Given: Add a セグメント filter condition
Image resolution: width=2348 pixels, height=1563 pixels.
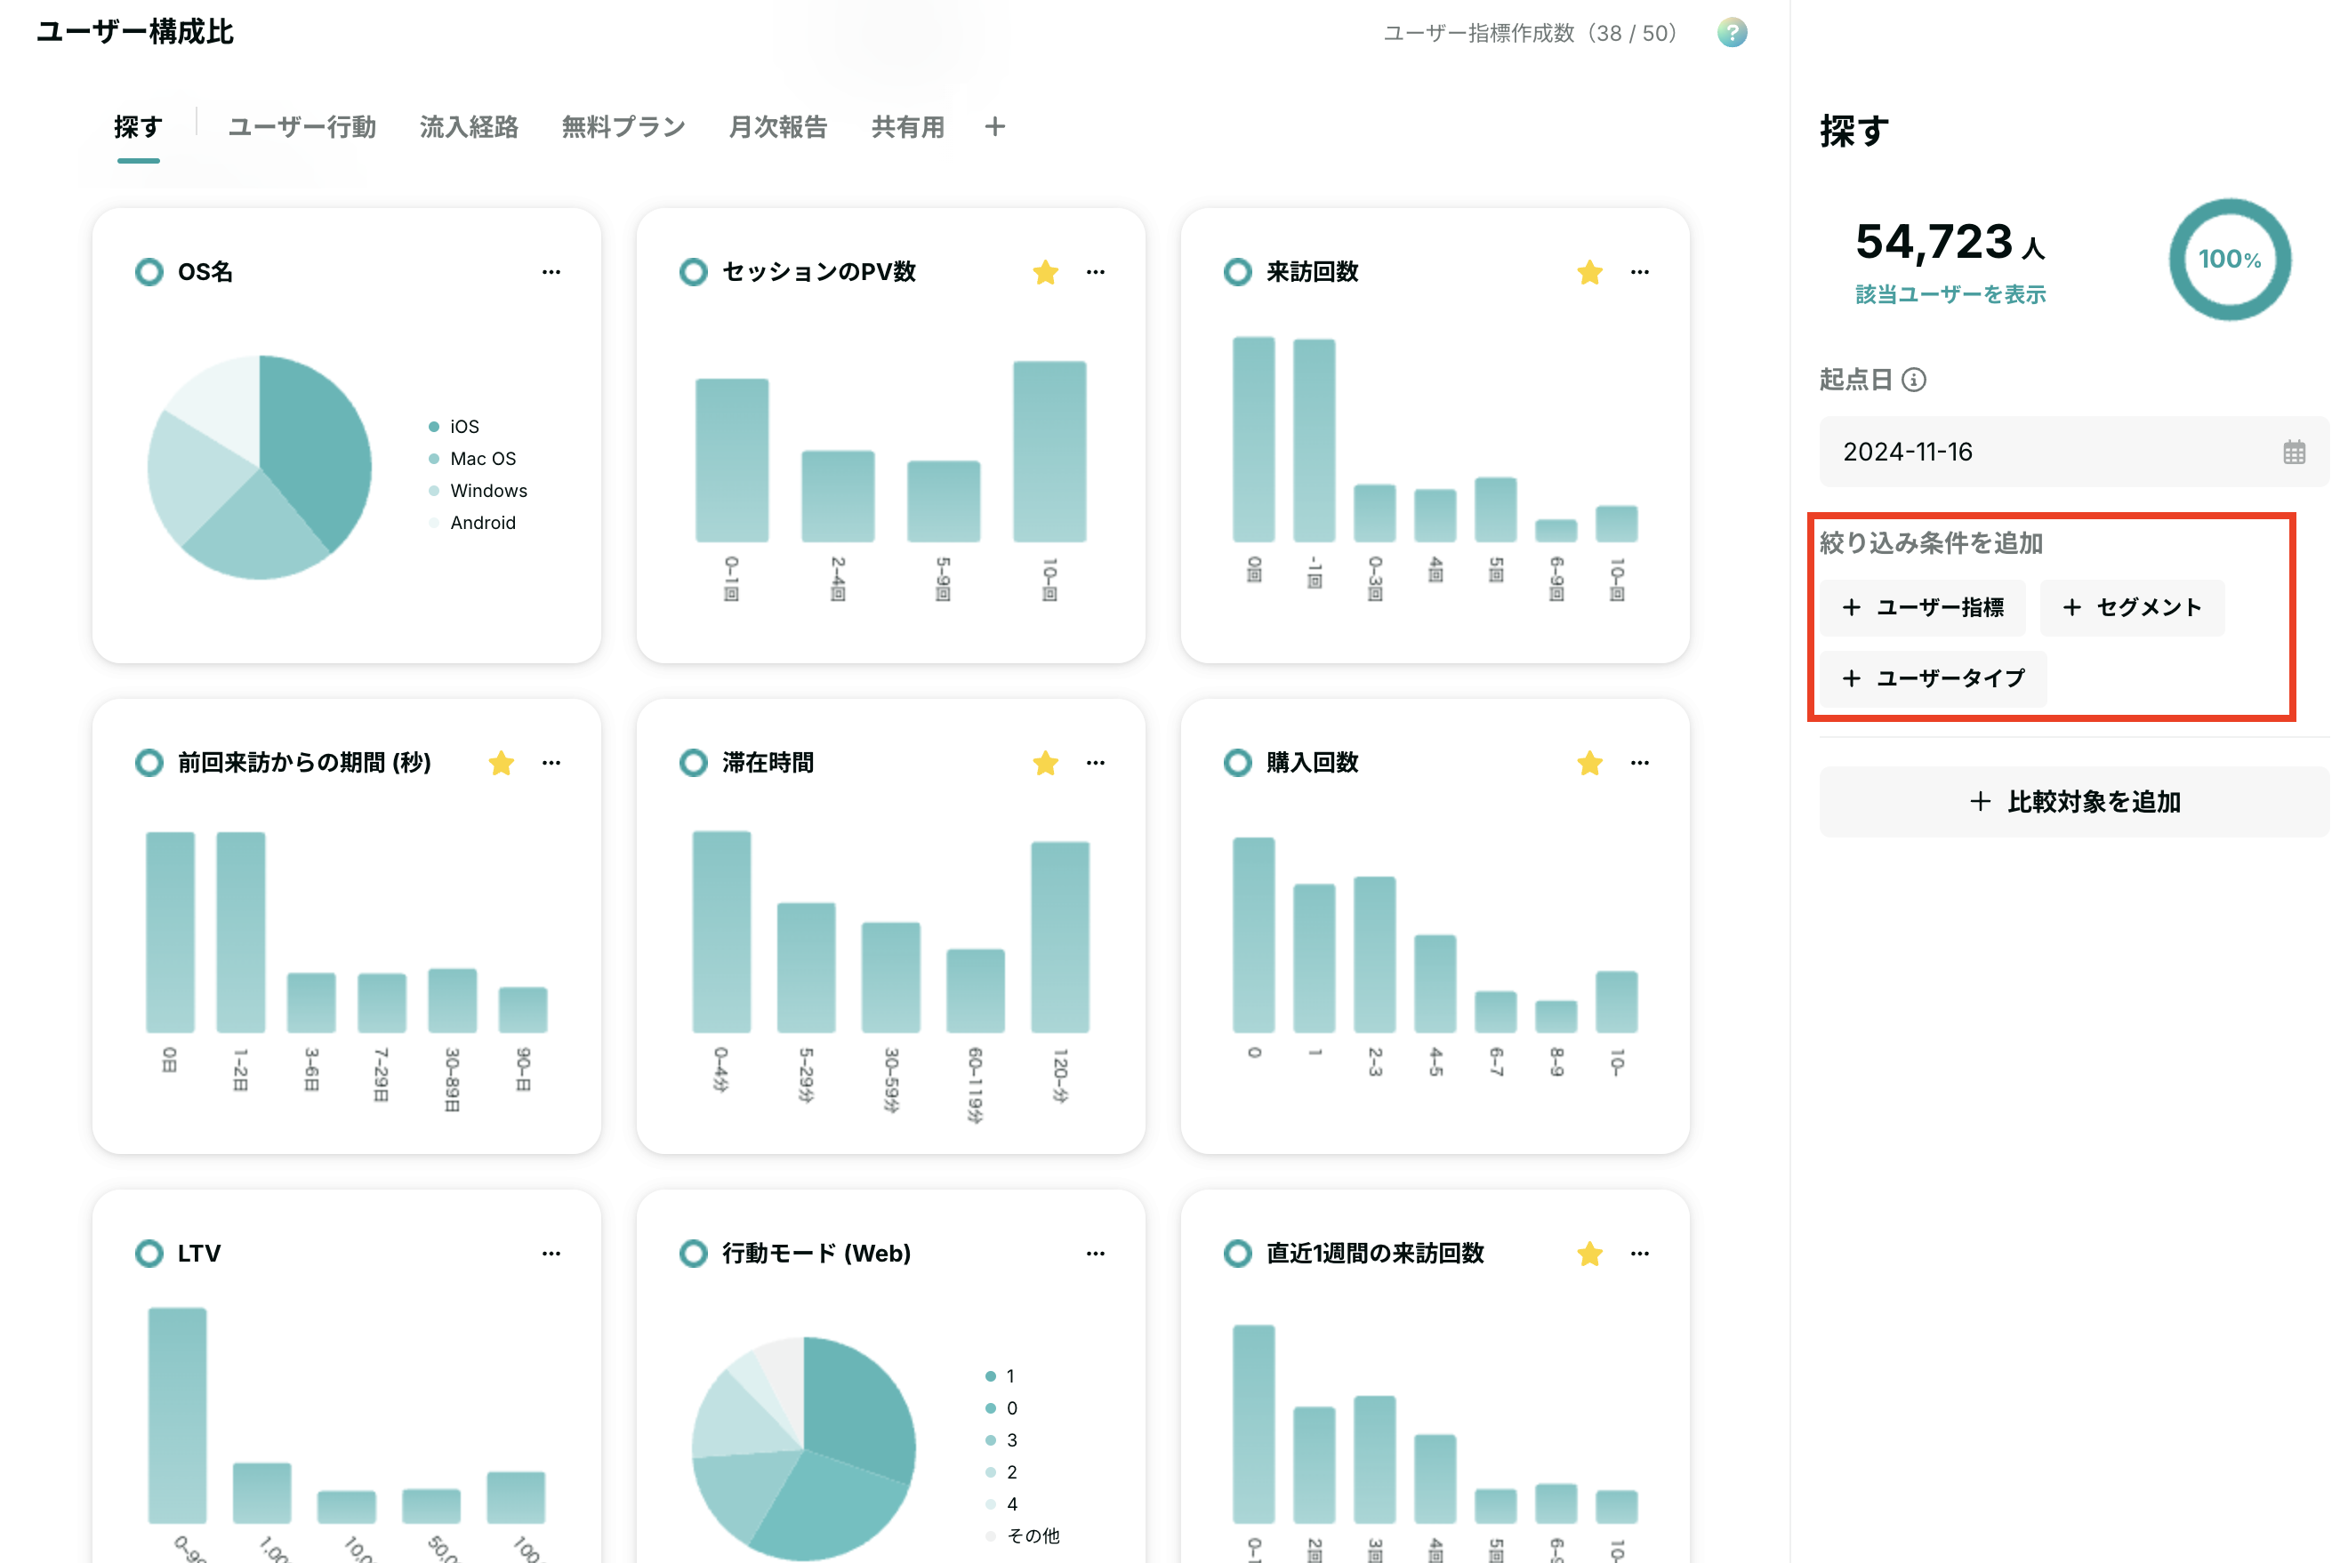Looking at the screenshot, I should tap(2132, 607).
